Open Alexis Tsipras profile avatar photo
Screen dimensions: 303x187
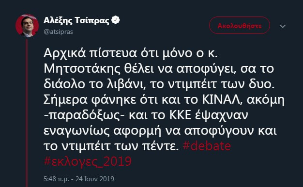pyautogui.click(x=27, y=25)
